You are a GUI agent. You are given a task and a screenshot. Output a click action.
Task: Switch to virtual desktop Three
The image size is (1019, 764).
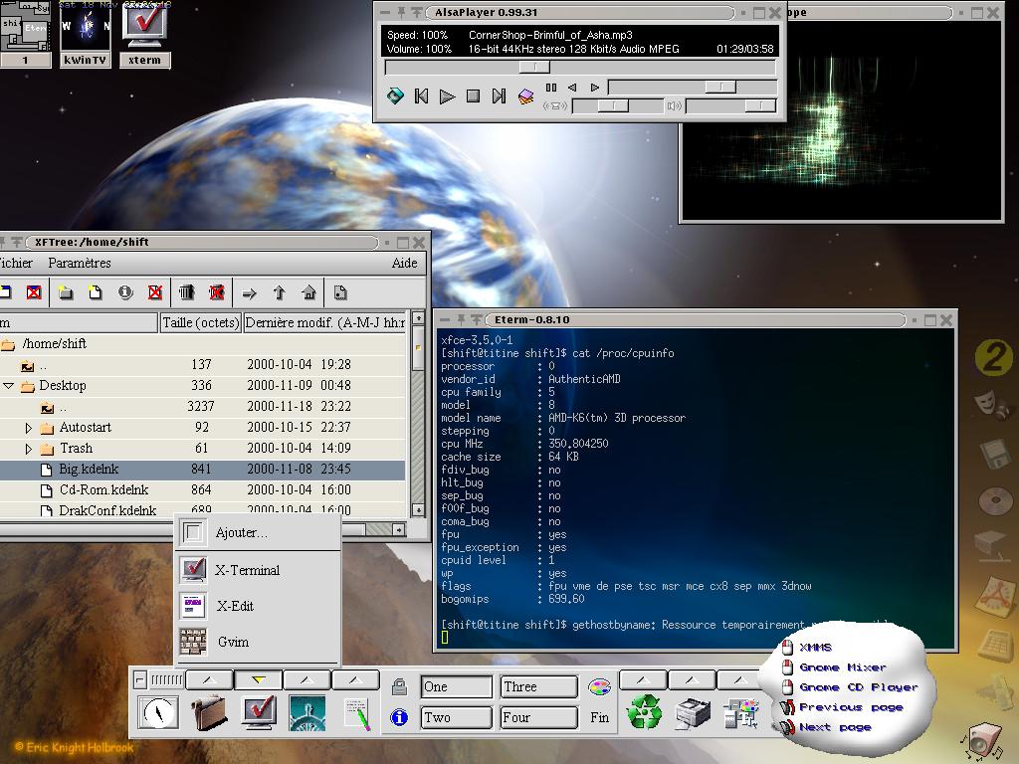click(539, 686)
